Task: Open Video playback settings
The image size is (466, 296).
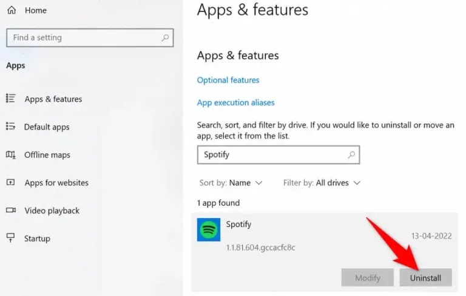Action: (52, 211)
